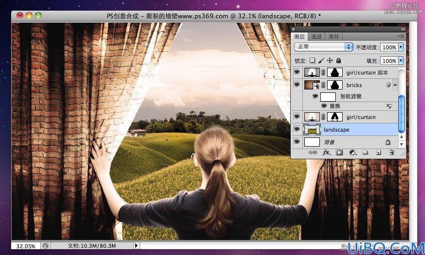The image size is (425, 255).
Task: Open the 不透明度 opacity slider arrow
Action: click(x=401, y=47)
